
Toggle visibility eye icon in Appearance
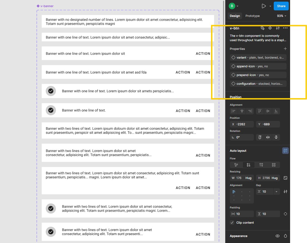(278, 236)
